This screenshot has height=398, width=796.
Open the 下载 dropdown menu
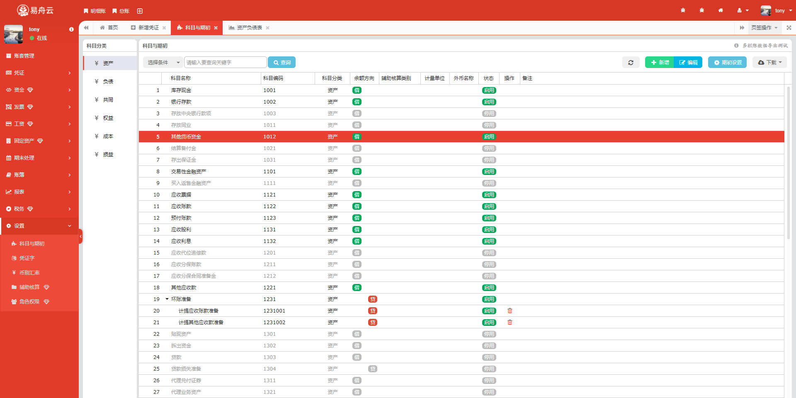coord(769,63)
